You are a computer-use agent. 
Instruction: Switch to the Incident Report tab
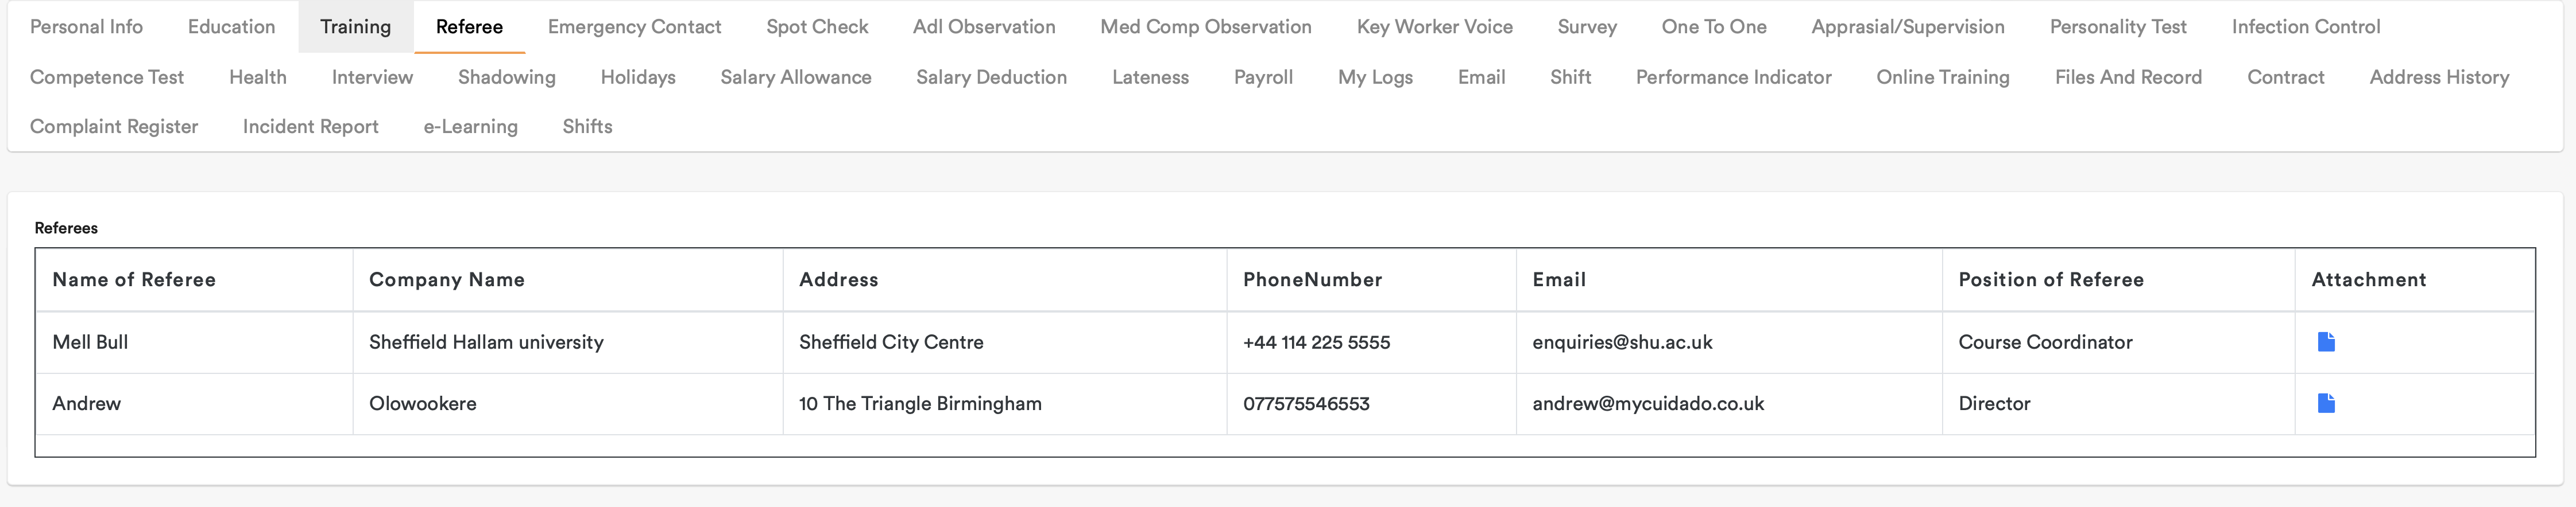tap(310, 127)
